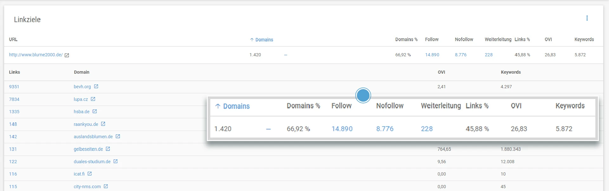Open raankyou.de external link icon

point(103,124)
